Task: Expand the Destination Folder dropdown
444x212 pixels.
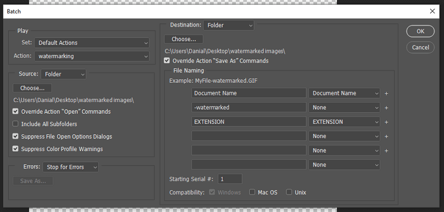Action: coord(229,25)
